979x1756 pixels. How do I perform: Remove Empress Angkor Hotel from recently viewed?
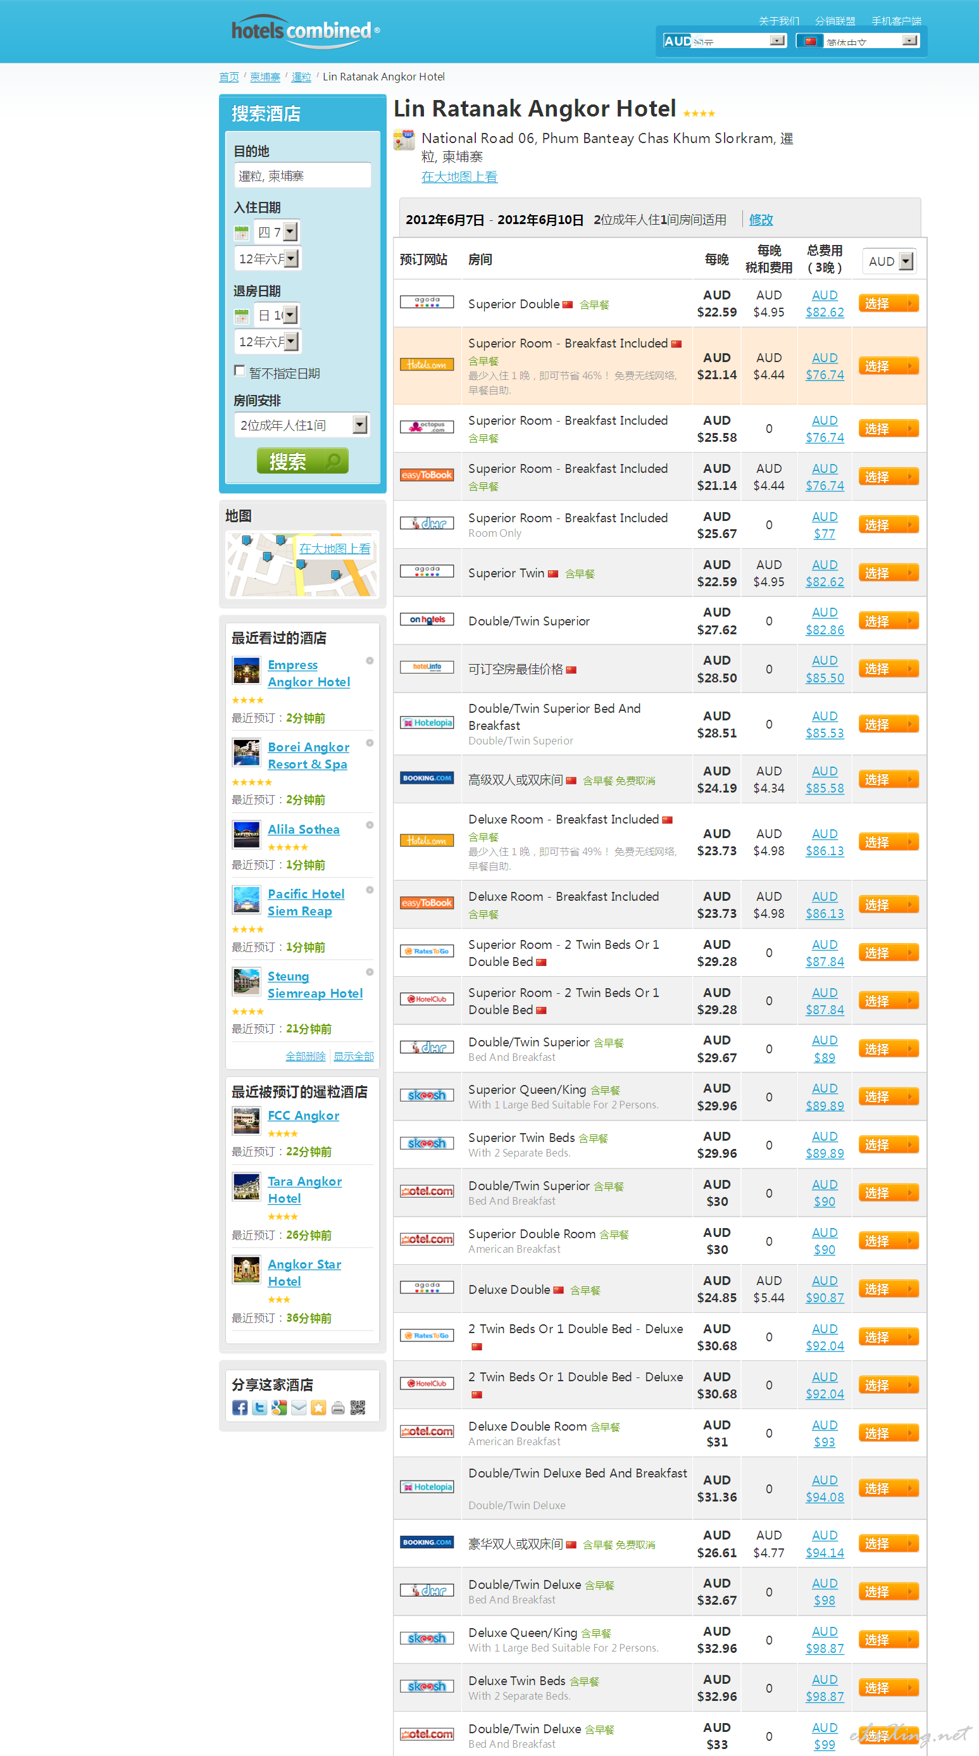pos(369,660)
